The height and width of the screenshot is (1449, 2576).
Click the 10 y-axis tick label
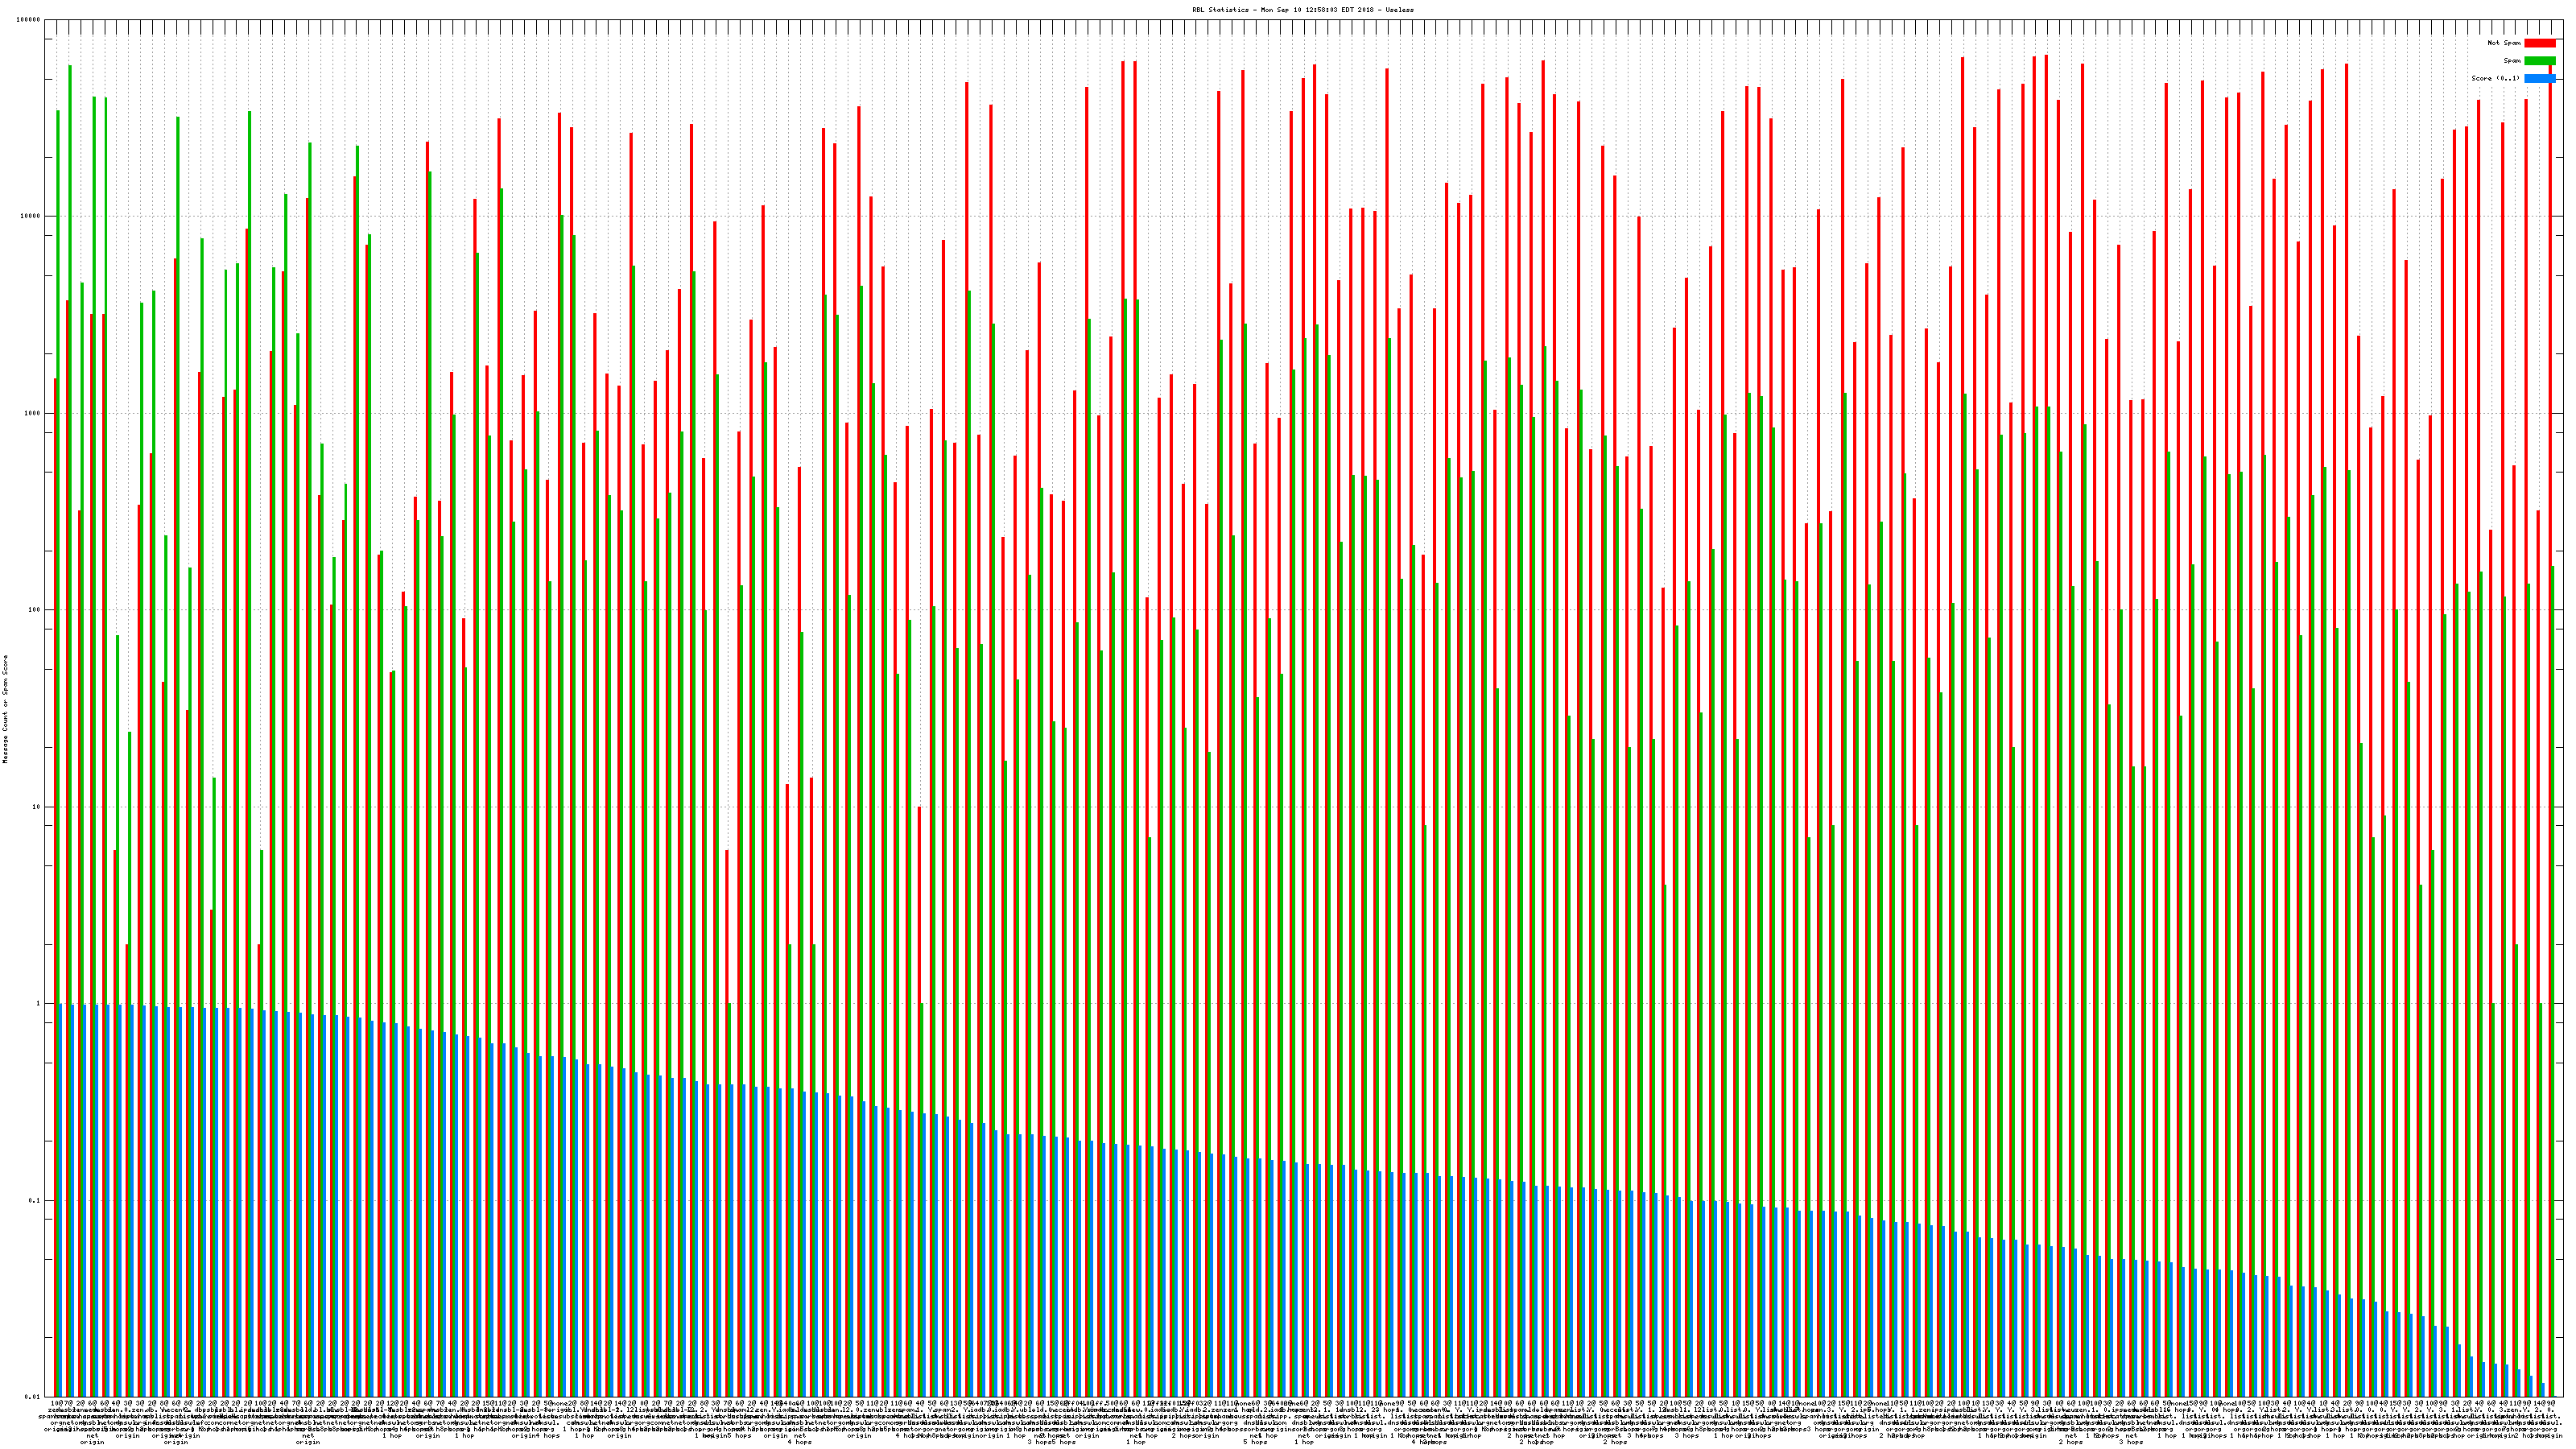[x=38, y=807]
